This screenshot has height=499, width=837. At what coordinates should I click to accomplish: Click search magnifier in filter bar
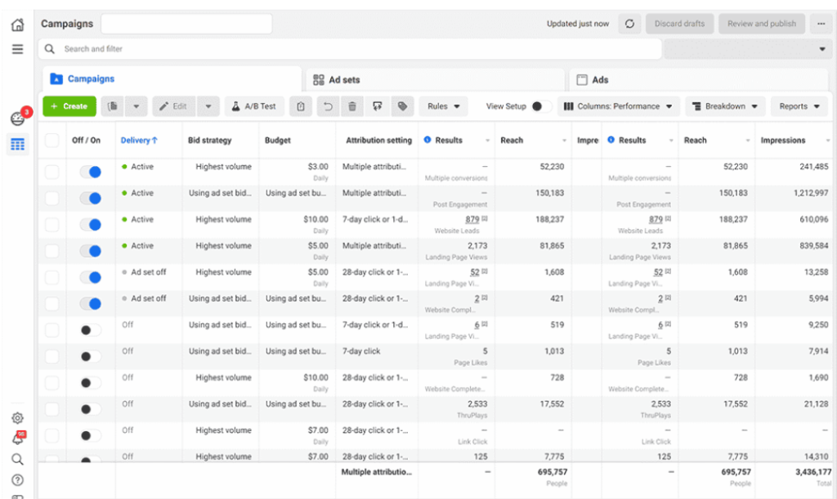pyautogui.click(x=50, y=49)
